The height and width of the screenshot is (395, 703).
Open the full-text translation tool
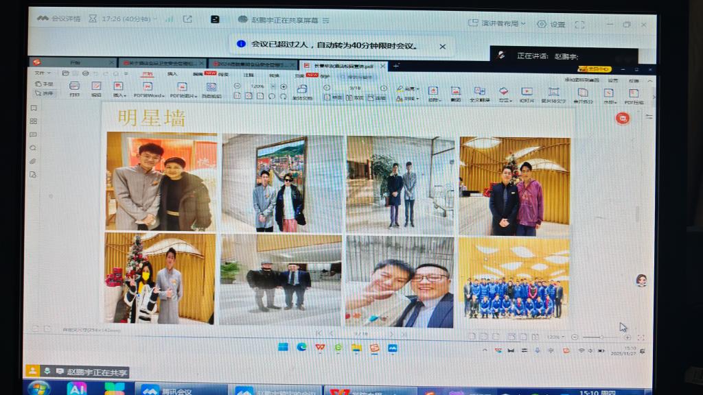479,92
